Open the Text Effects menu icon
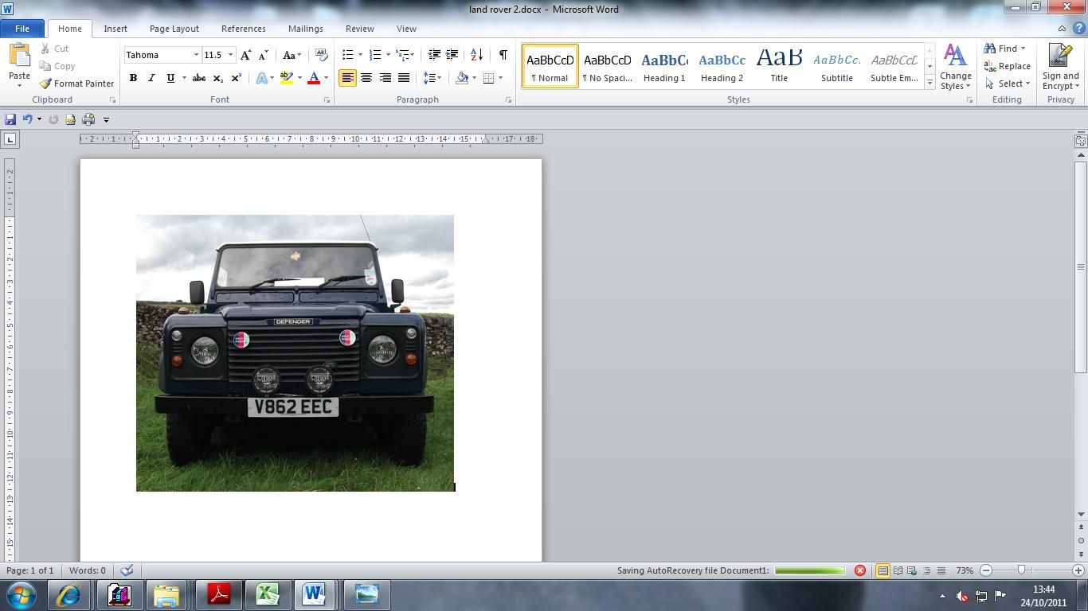The width and height of the screenshot is (1088, 611). click(261, 78)
